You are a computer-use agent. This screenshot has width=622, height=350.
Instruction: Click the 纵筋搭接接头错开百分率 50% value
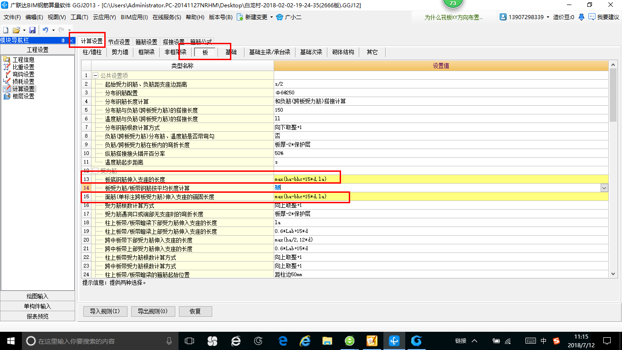pos(441,153)
